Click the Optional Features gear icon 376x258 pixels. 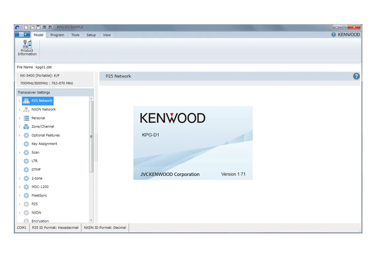coord(27,135)
